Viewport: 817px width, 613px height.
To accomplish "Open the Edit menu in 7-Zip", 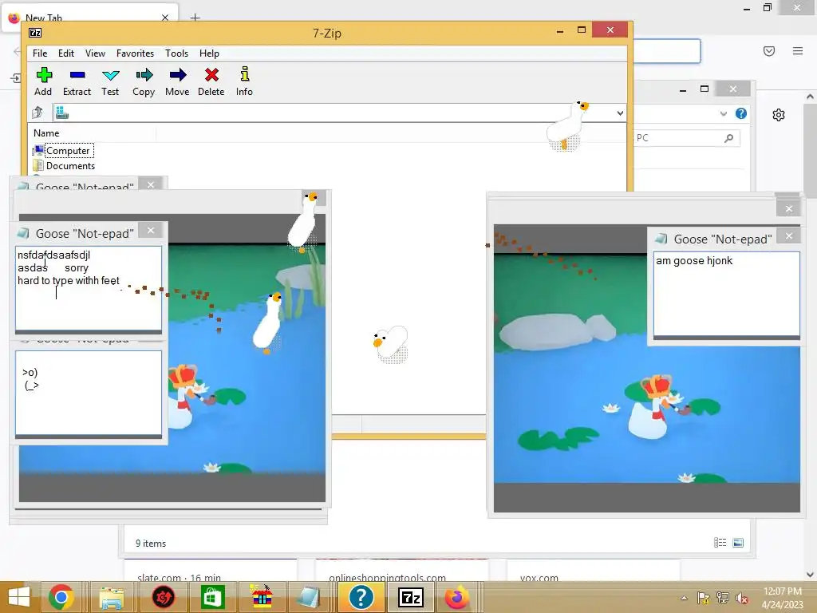I will pos(66,53).
